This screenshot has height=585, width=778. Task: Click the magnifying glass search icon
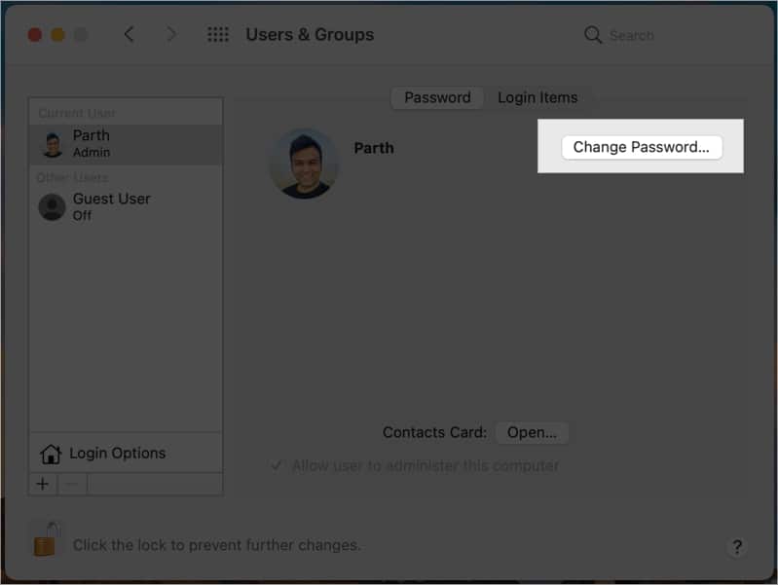pyautogui.click(x=593, y=35)
